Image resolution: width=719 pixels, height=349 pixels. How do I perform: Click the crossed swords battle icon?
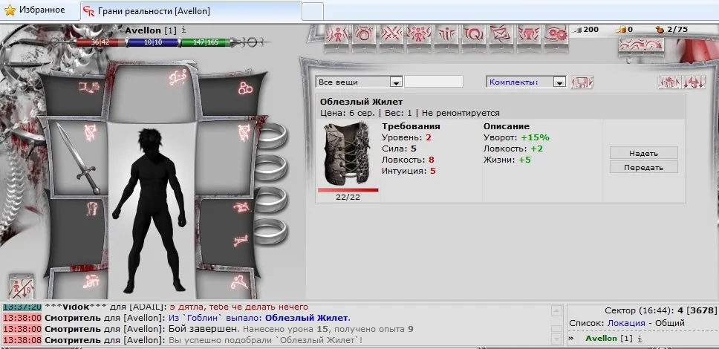(392, 34)
